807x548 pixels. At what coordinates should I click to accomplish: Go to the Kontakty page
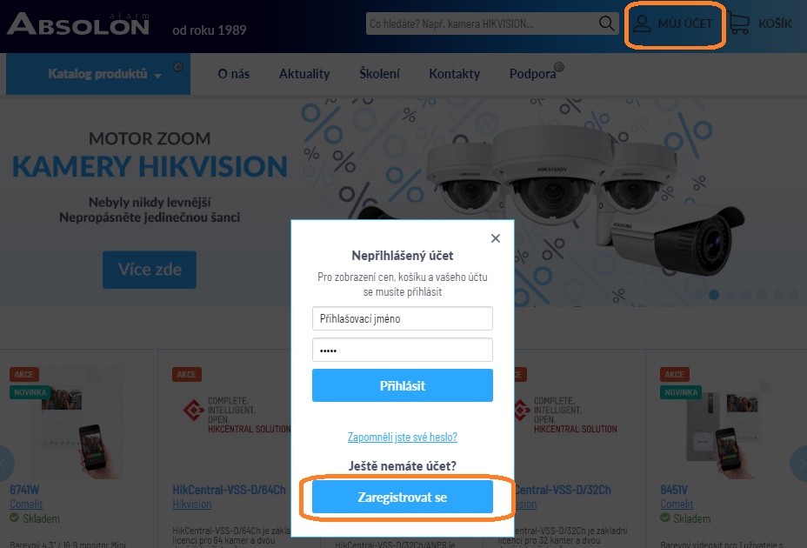(x=455, y=74)
